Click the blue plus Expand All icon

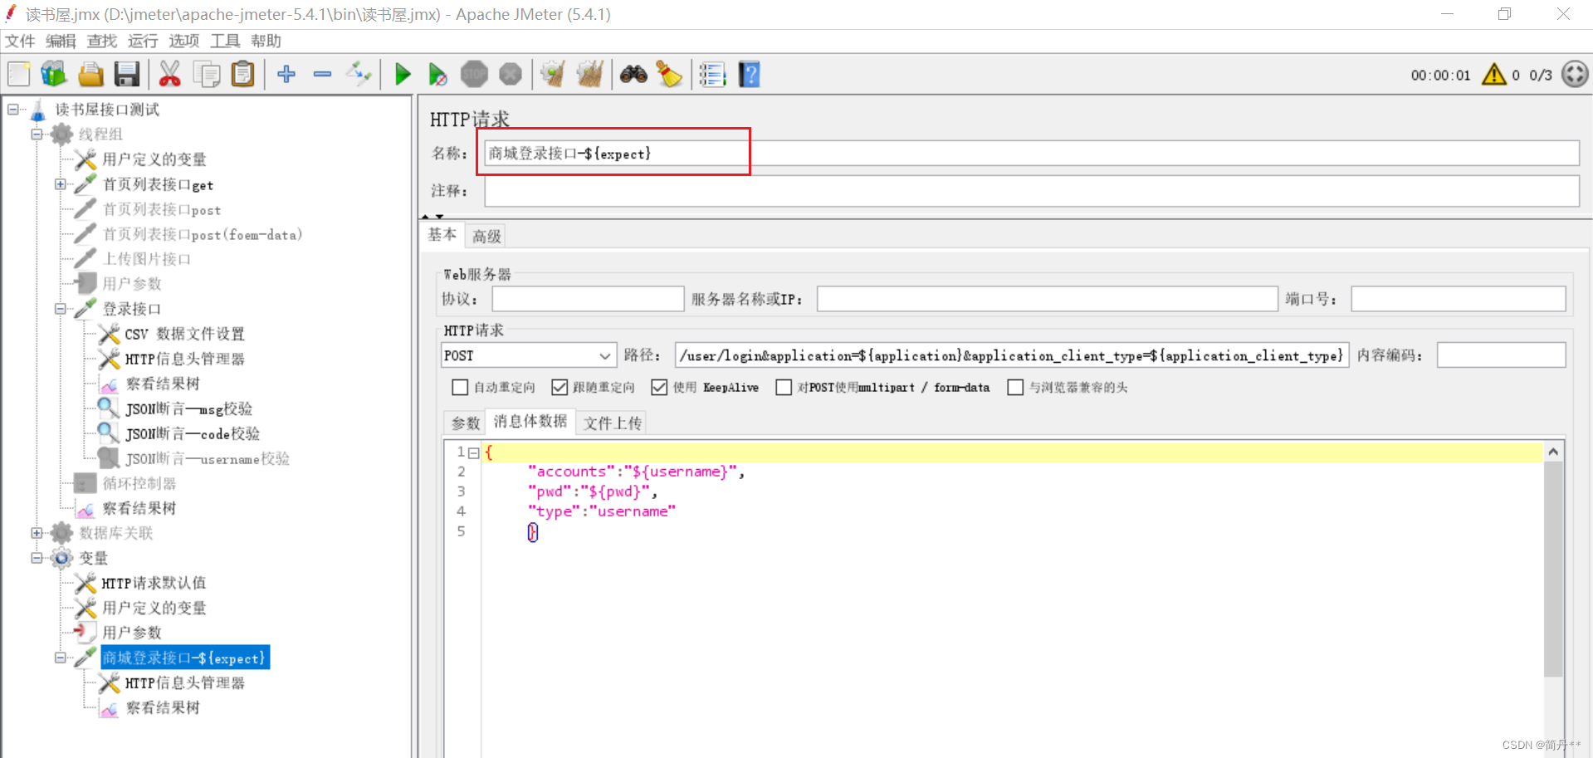pos(286,75)
